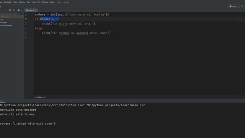This screenshot has height=138, width=245.
Task: Open the VCS menu
Action: point(39,2)
